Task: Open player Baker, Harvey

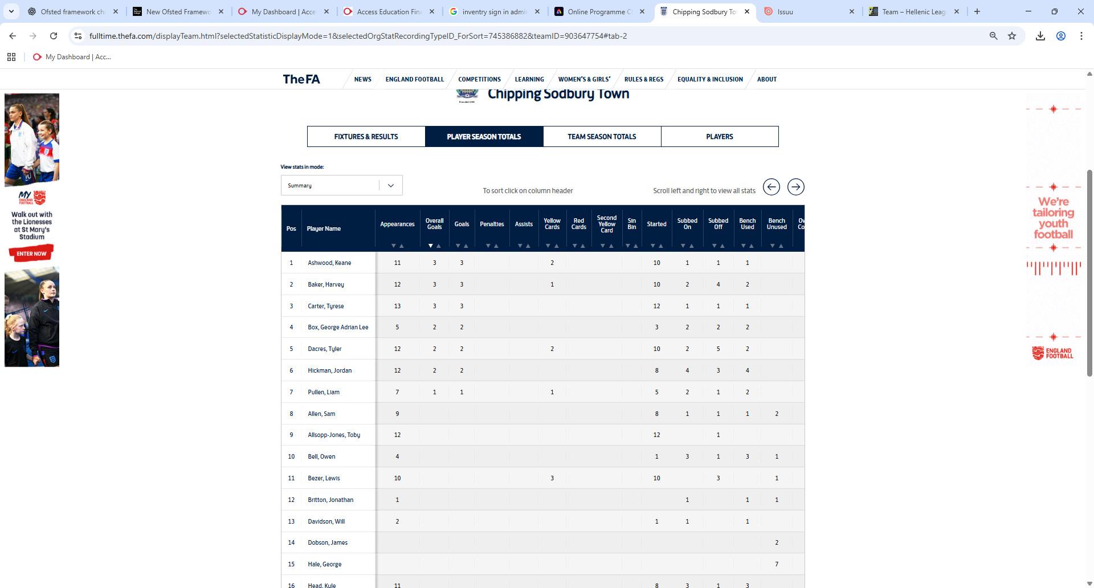Action: click(x=326, y=284)
